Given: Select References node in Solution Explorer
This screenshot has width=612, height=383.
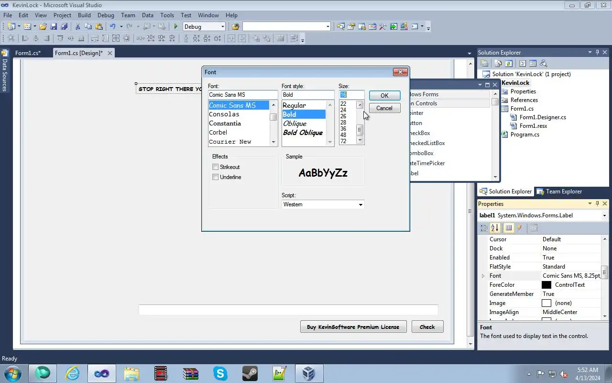Looking at the screenshot, I should [524, 100].
